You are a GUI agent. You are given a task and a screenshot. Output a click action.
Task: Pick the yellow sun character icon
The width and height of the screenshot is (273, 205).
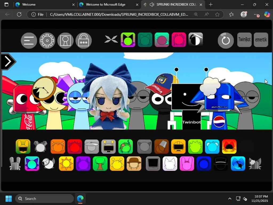(x=66, y=163)
